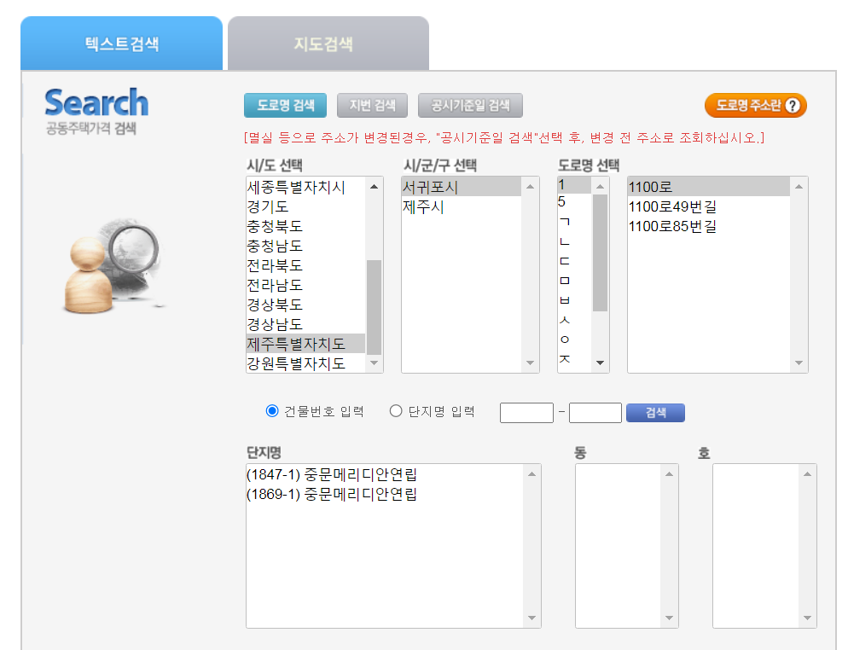Choose 세종특별자치시 in the 시/도 list
The image size is (848, 650).
pyautogui.click(x=305, y=187)
